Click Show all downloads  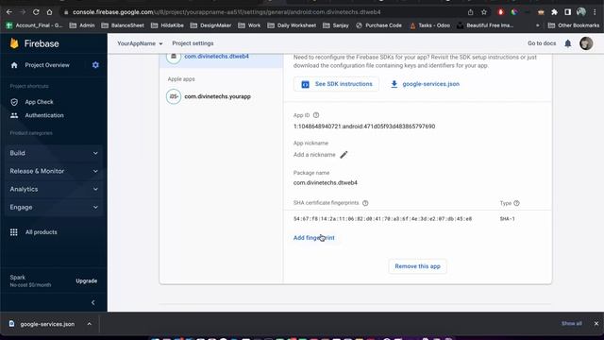coord(572,324)
